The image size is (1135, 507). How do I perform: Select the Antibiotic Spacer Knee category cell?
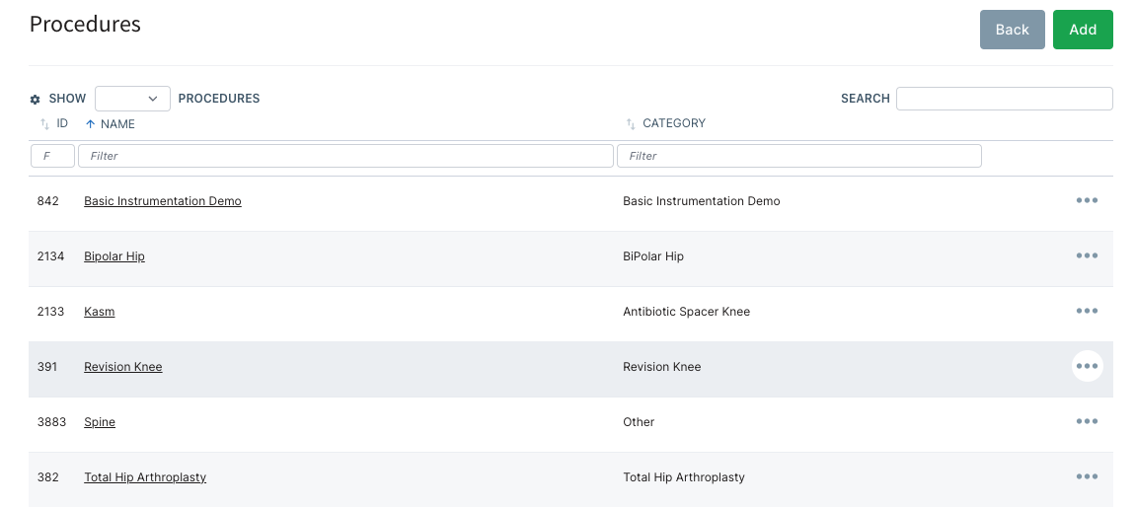[x=686, y=312]
